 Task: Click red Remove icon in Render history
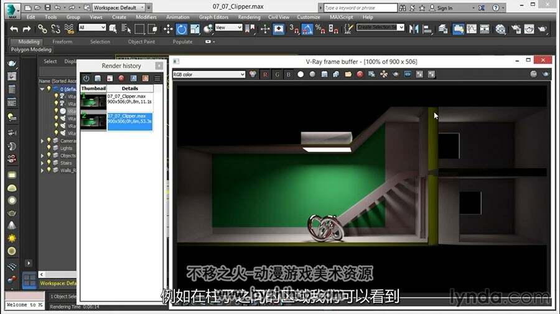click(121, 78)
